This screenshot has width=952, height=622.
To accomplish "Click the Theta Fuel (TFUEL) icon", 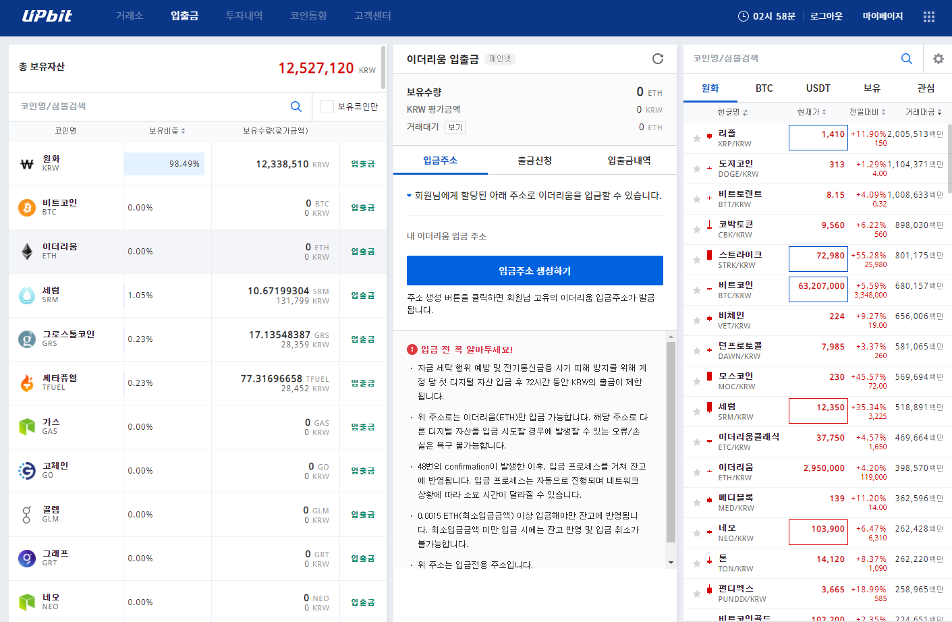I will [27, 383].
